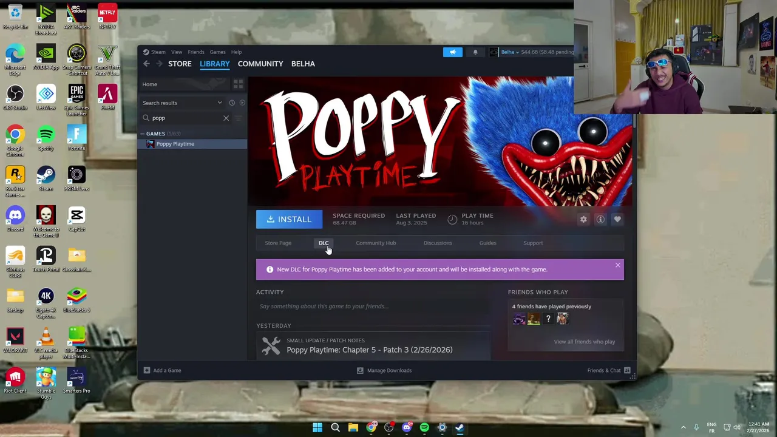Open Riot Client desktop shortcut
This screenshot has width=777, height=437.
(15, 381)
